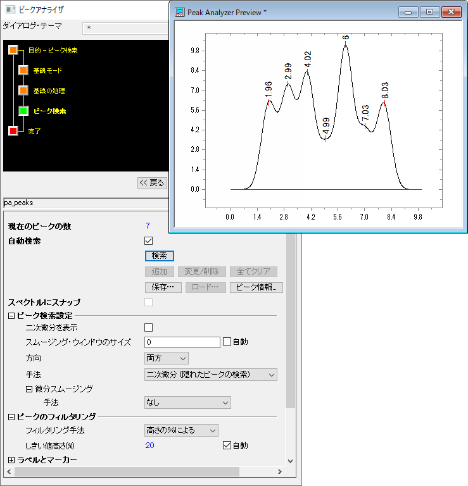Screen dimensions: 468x486
Task: Collapse the ピークのフィルタリング section
Action: click(11, 417)
